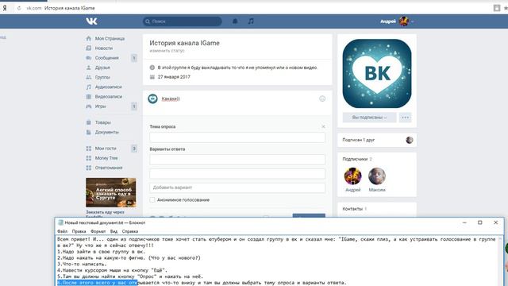Click the Yandex browser logo icon
The image size is (508, 286).
pyautogui.click(x=5, y=8)
